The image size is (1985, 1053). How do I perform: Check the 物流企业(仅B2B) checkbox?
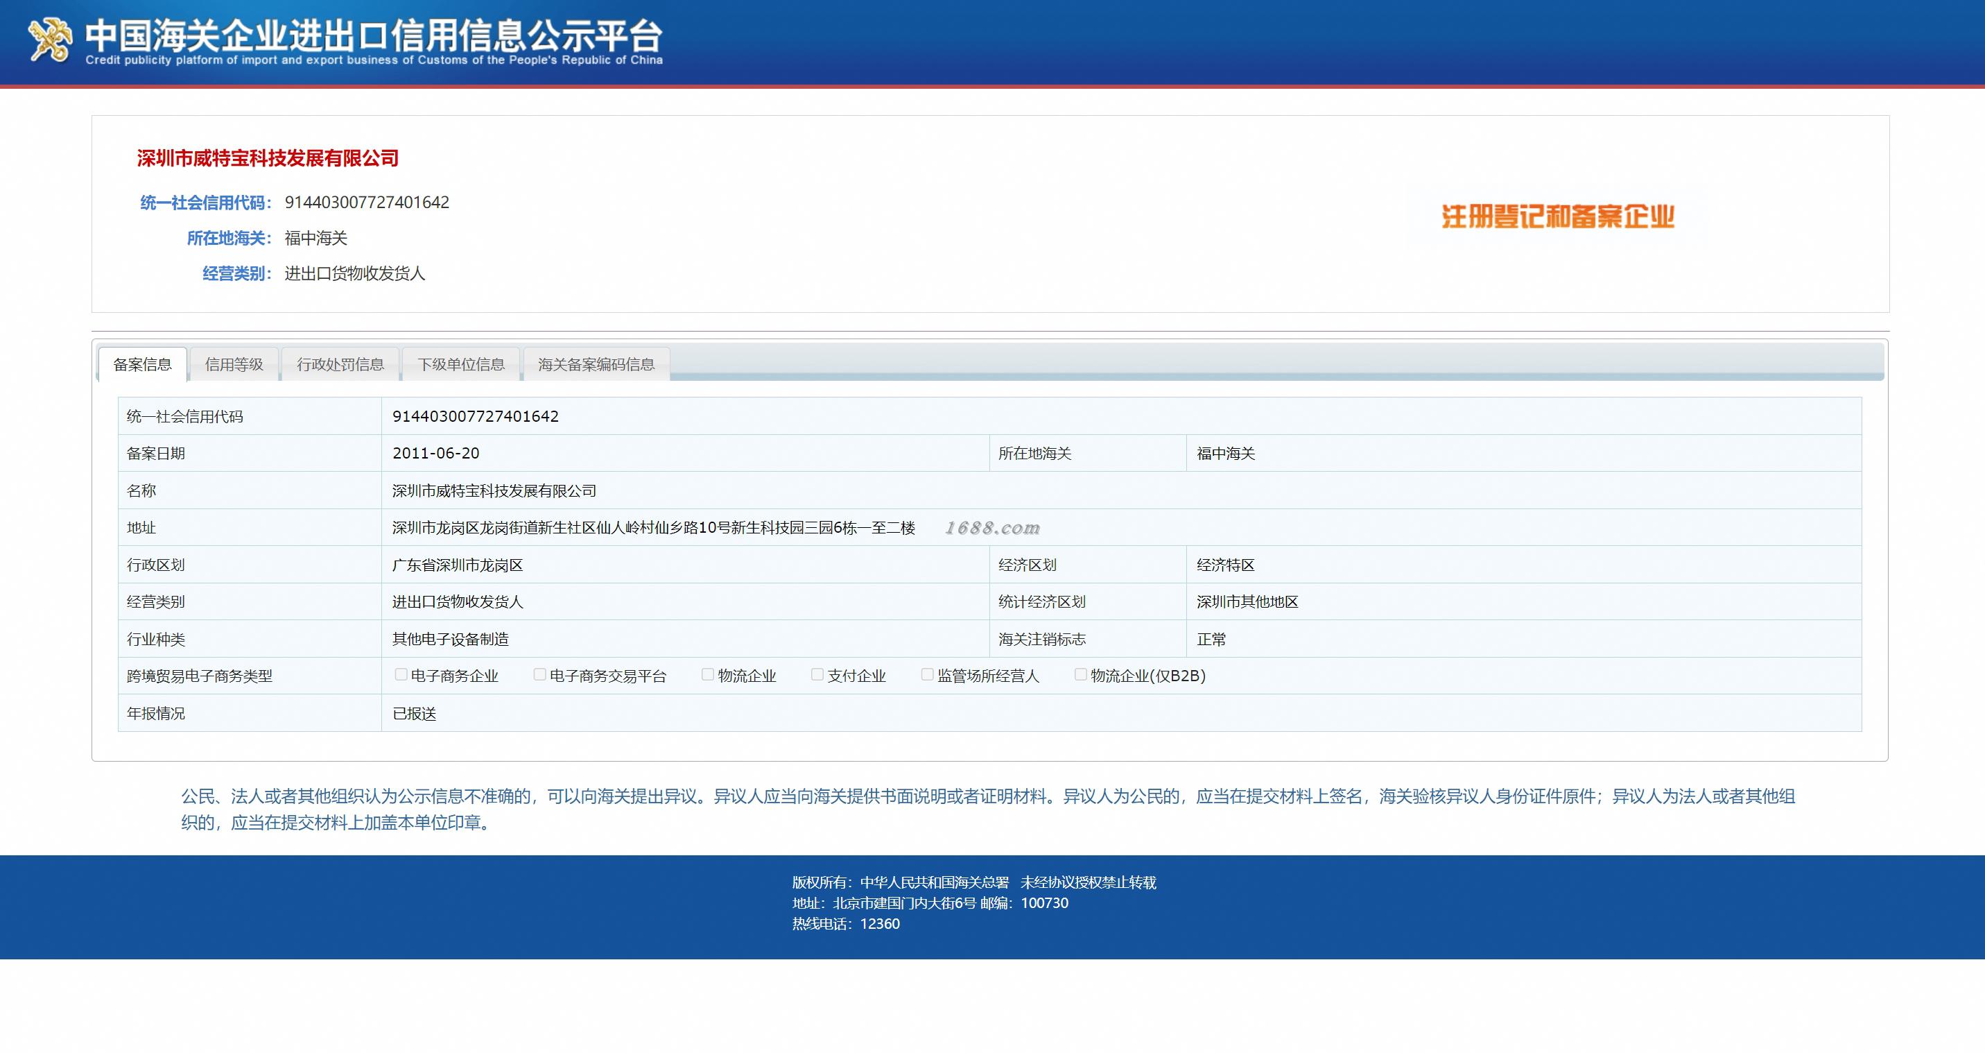pos(1080,674)
